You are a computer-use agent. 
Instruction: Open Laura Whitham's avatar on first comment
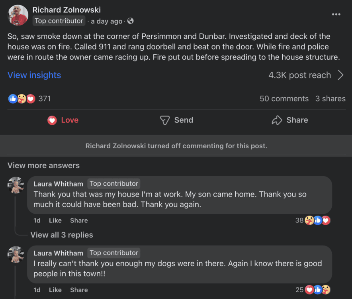pyautogui.click(x=16, y=185)
